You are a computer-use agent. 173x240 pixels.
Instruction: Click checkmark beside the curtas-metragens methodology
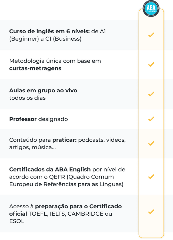coord(151,64)
